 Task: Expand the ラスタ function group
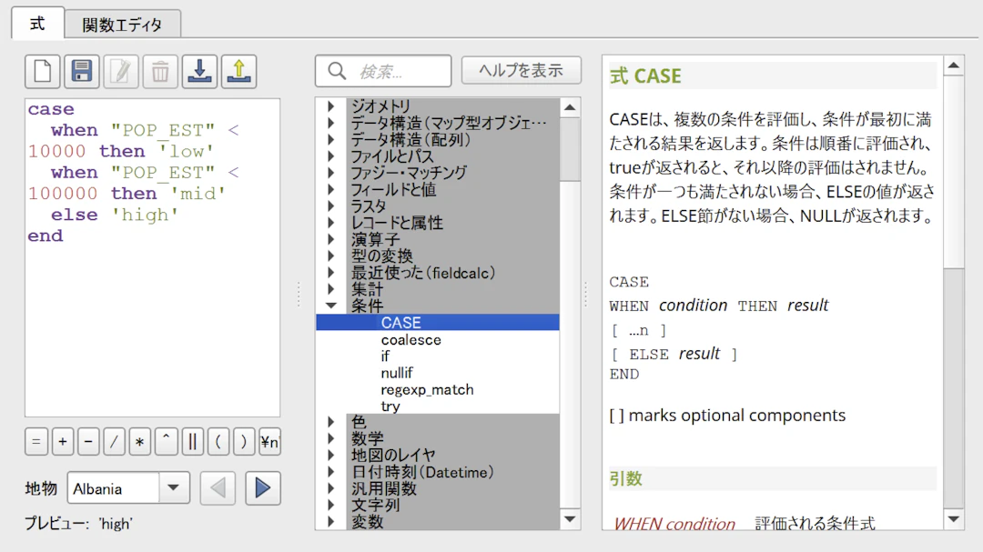coord(331,206)
